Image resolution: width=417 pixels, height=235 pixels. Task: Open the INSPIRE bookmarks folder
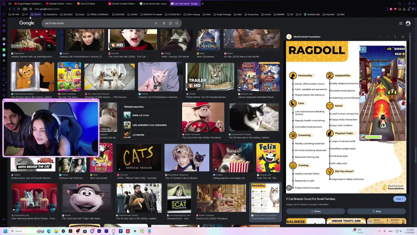click(x=279, y=14)
